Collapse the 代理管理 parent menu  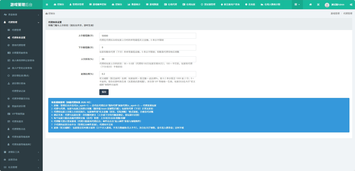[21, 22]
